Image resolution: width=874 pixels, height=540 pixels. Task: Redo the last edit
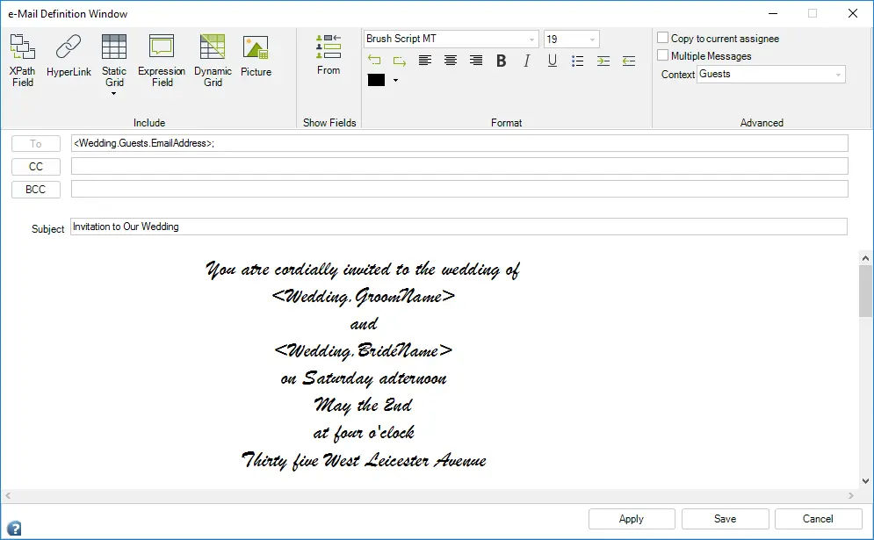coord(400,61)
